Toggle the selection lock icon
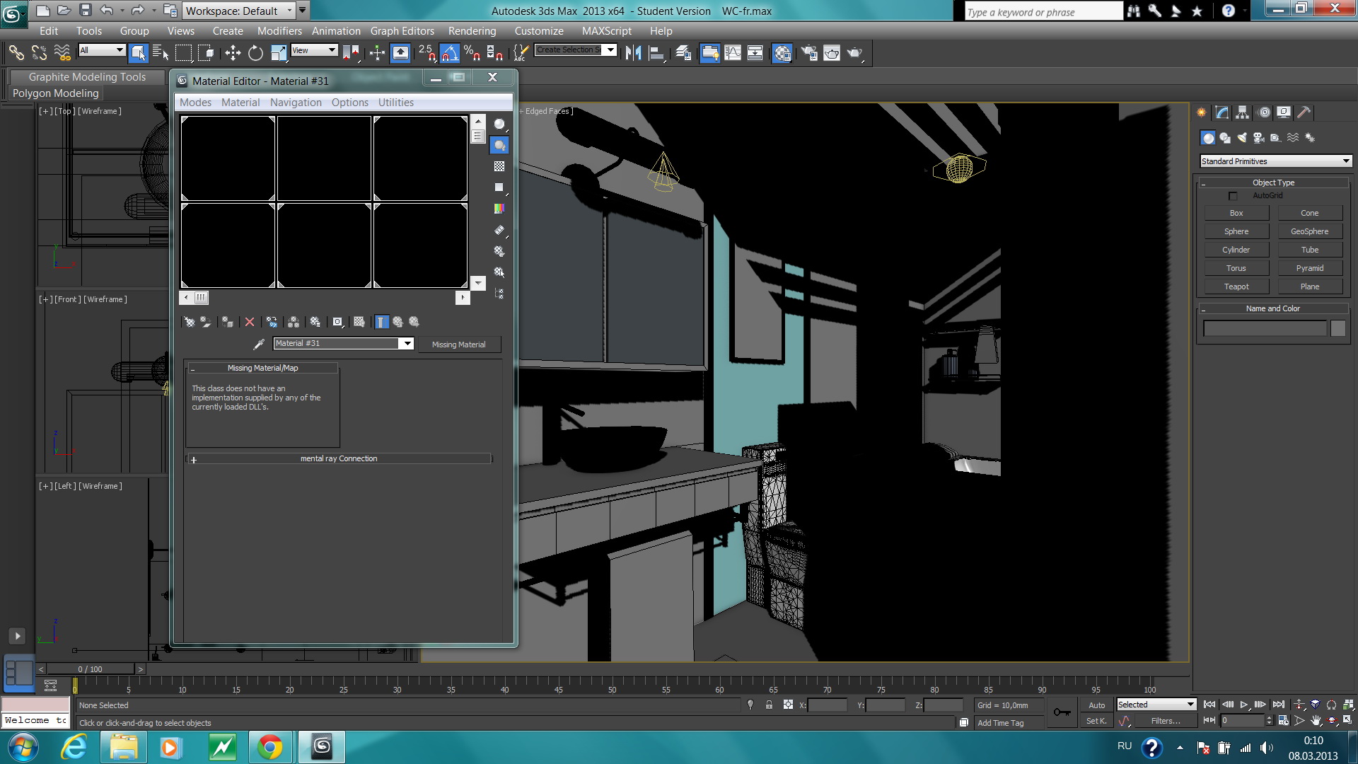The height and width of the screenshot is (764, 1358). pyautogui.click(x=769, y=705)
